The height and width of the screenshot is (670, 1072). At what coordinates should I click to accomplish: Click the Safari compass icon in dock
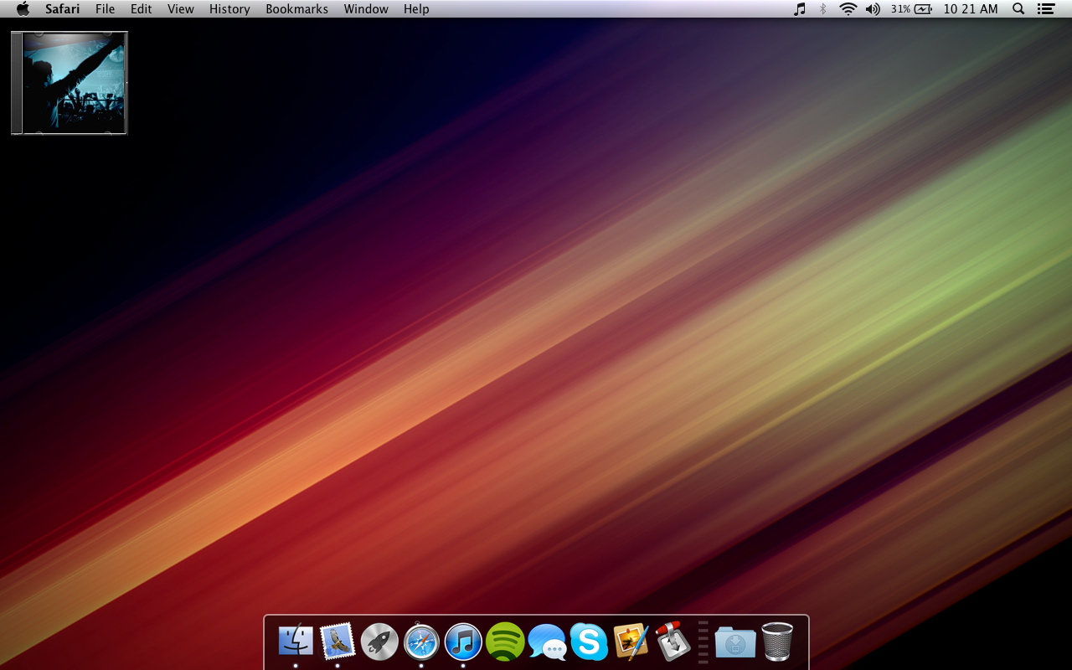421,642
